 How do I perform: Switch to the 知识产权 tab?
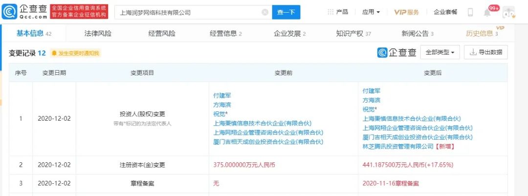[353, 33]
